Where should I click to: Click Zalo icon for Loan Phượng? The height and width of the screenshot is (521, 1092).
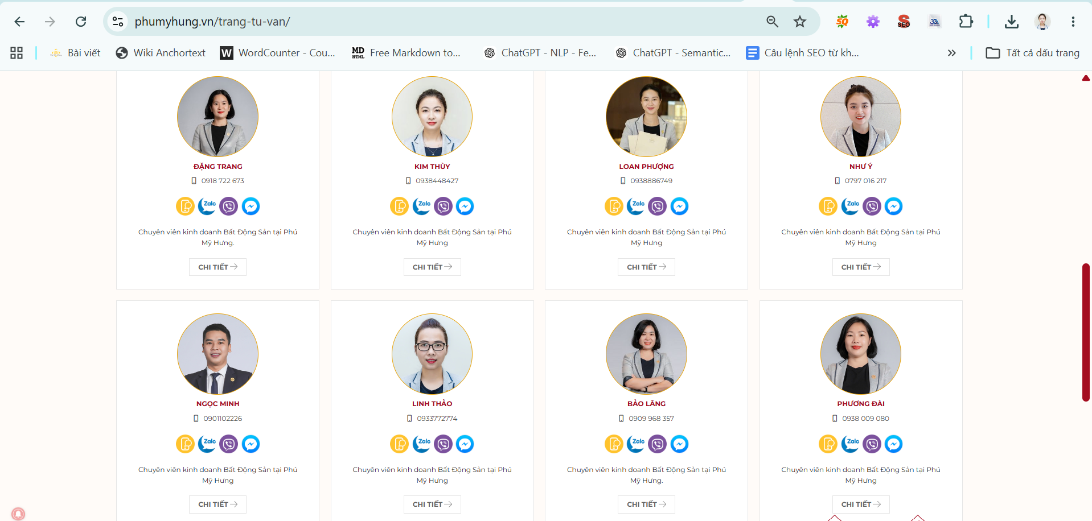pos(636,206)
